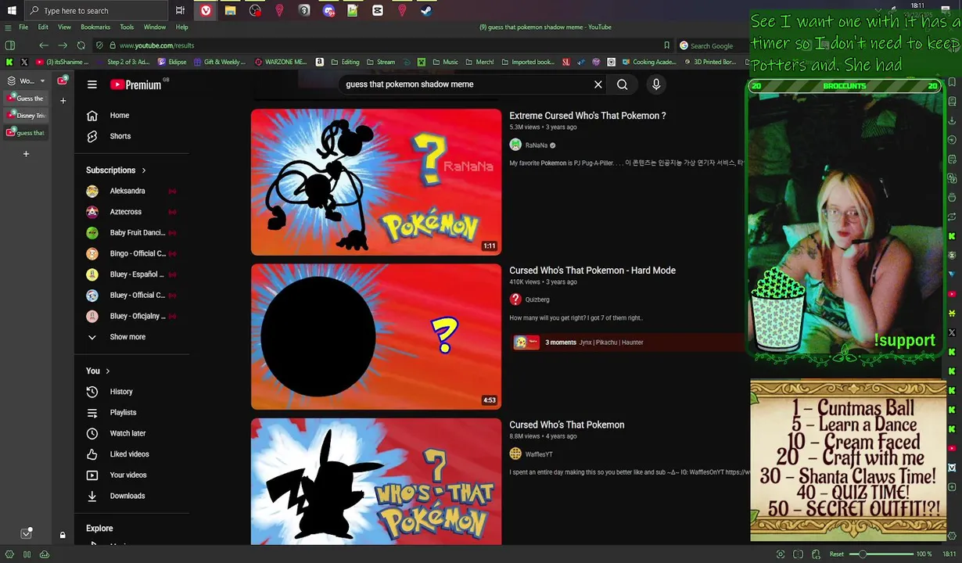Expand the 3 moments chapter row

(628, 342)
